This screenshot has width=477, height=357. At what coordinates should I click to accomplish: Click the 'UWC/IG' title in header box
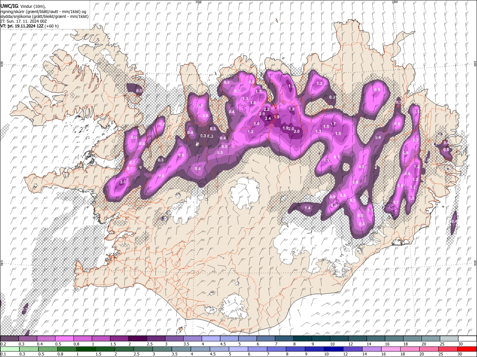click(x=9, y=6)
